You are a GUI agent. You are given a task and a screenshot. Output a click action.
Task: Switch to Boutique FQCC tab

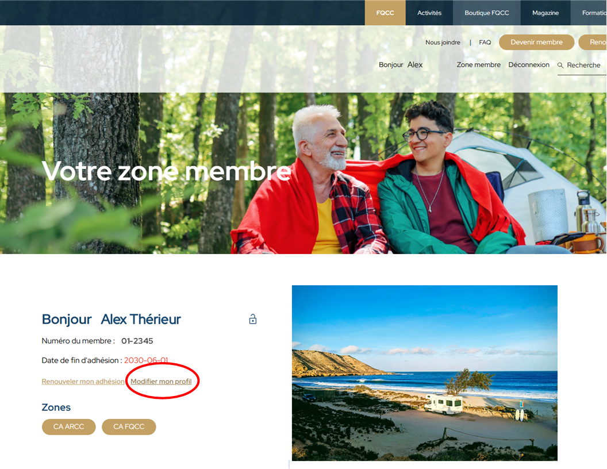(x=487, y=13)
